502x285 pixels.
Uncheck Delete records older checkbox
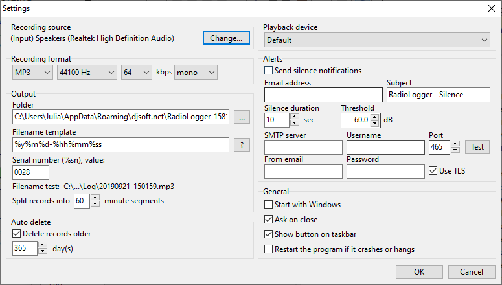click(17, 234)
